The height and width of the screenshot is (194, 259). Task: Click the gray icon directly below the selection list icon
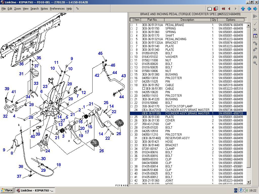point(255,43)
